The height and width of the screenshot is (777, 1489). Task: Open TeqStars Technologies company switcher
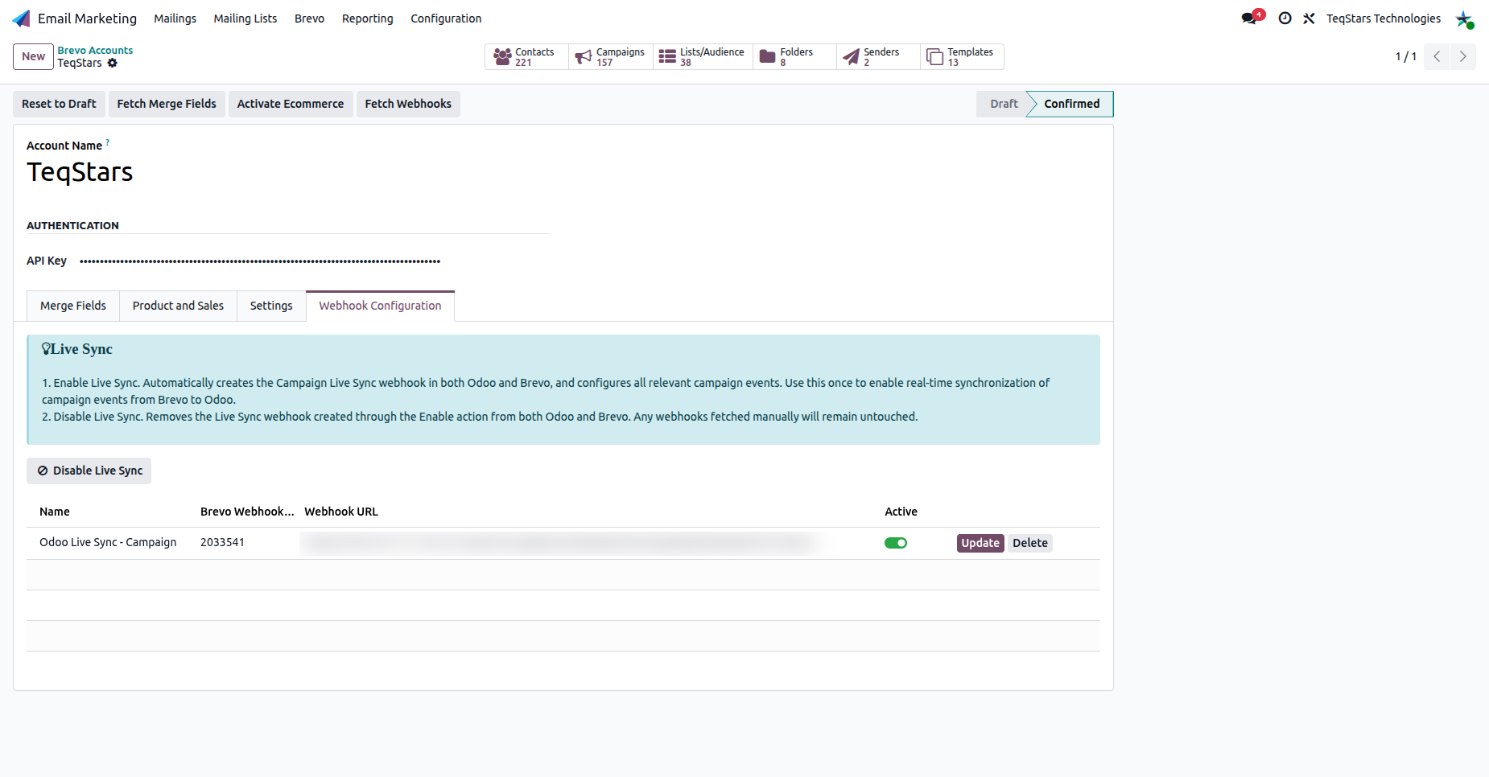pos(1384,18)
